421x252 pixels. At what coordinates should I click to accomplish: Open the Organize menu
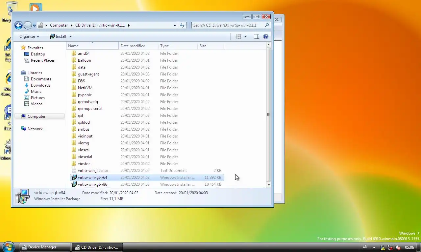click(x=29, y=36)
